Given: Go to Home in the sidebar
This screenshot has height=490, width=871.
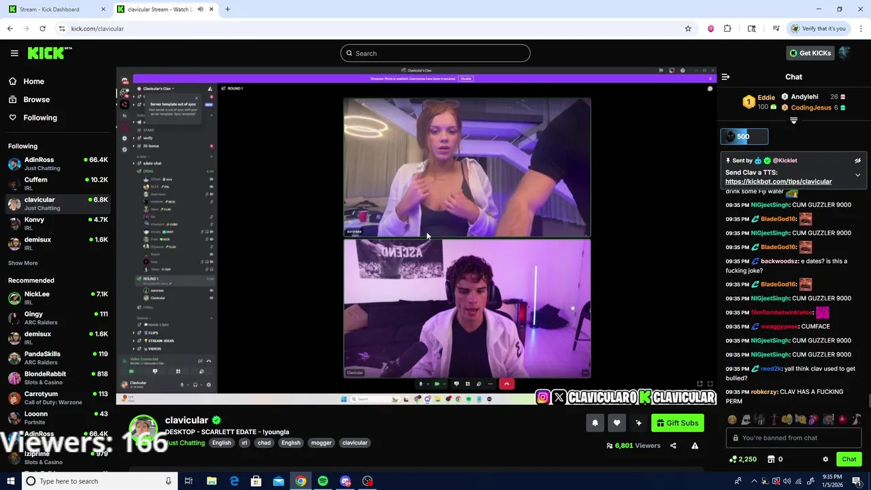Looking at the screenshot, I should pyautogui.click(x=26, y=81).
